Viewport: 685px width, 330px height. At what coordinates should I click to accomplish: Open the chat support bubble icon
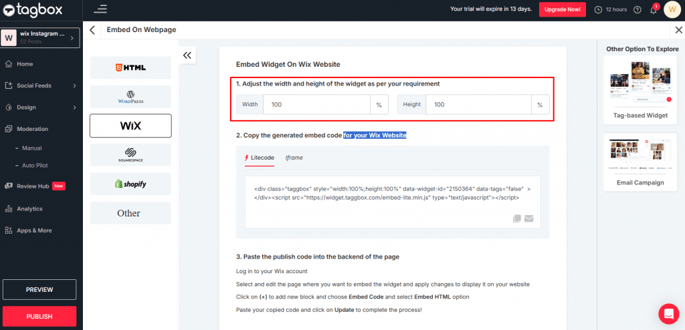pos(668,313)
